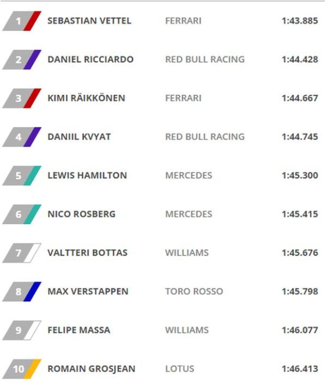Click position 7 badge beside Valtteri Bottas
The height and width of the screenshot is (383, 327).
(21, 253)
